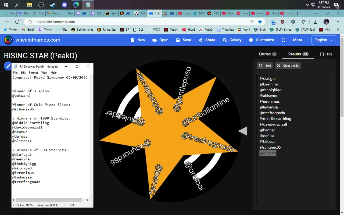Click Open in the site header
This screenshot has width=344, height=215.
[160, 40]
